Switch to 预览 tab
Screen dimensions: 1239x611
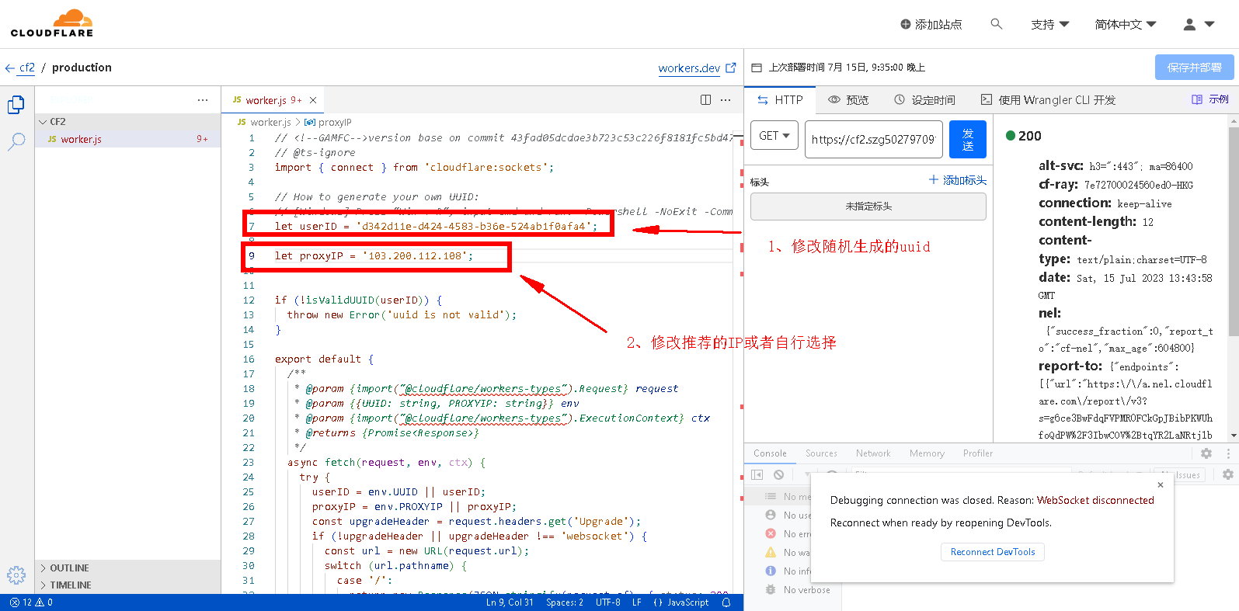848,100
